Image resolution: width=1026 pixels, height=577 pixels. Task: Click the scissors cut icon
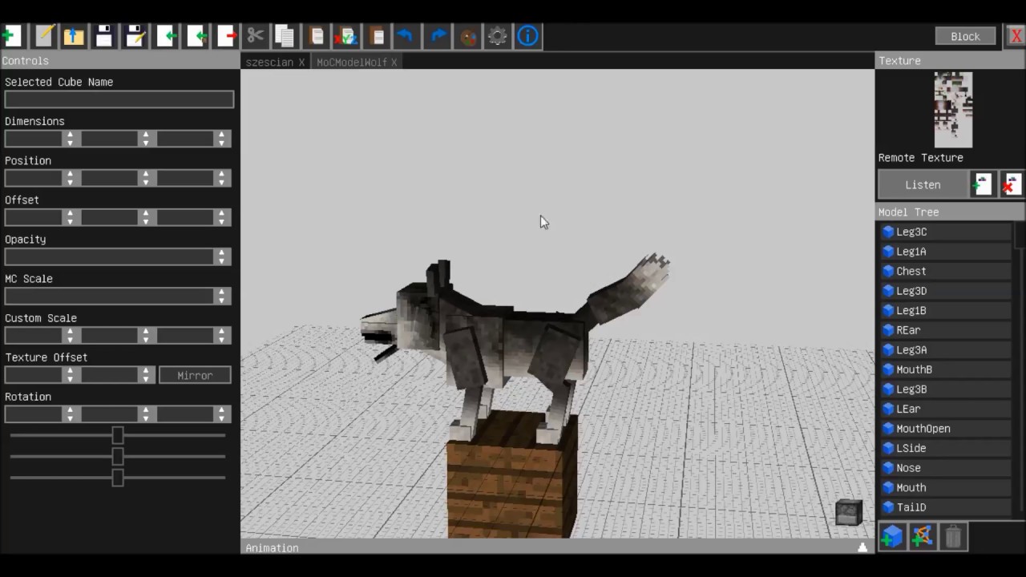click(x=256, y=36)
